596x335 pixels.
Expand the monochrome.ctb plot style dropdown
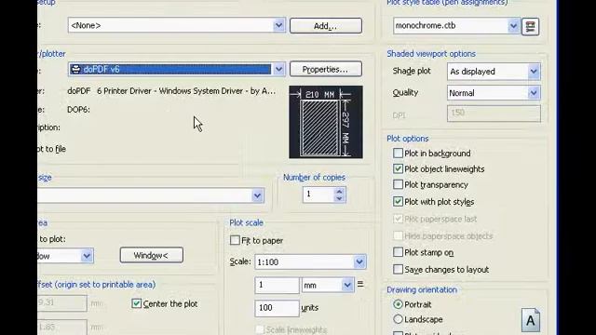513,26
